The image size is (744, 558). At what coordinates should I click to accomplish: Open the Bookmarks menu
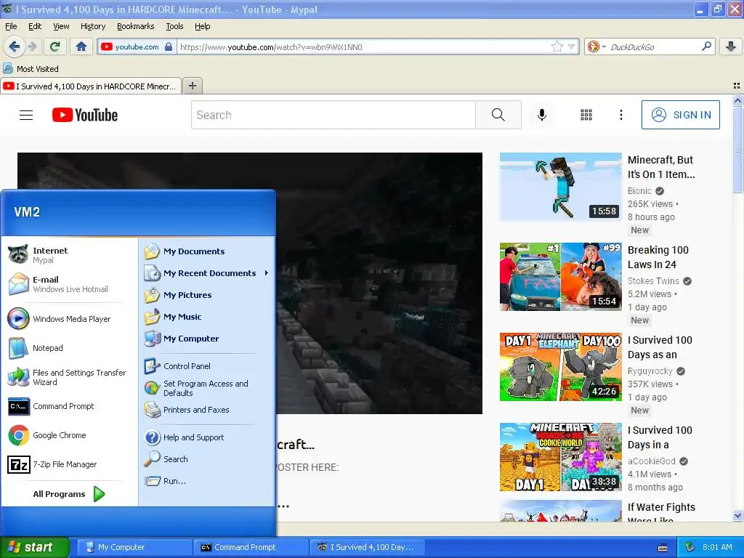pyautogui.click(x=136, y=26)
